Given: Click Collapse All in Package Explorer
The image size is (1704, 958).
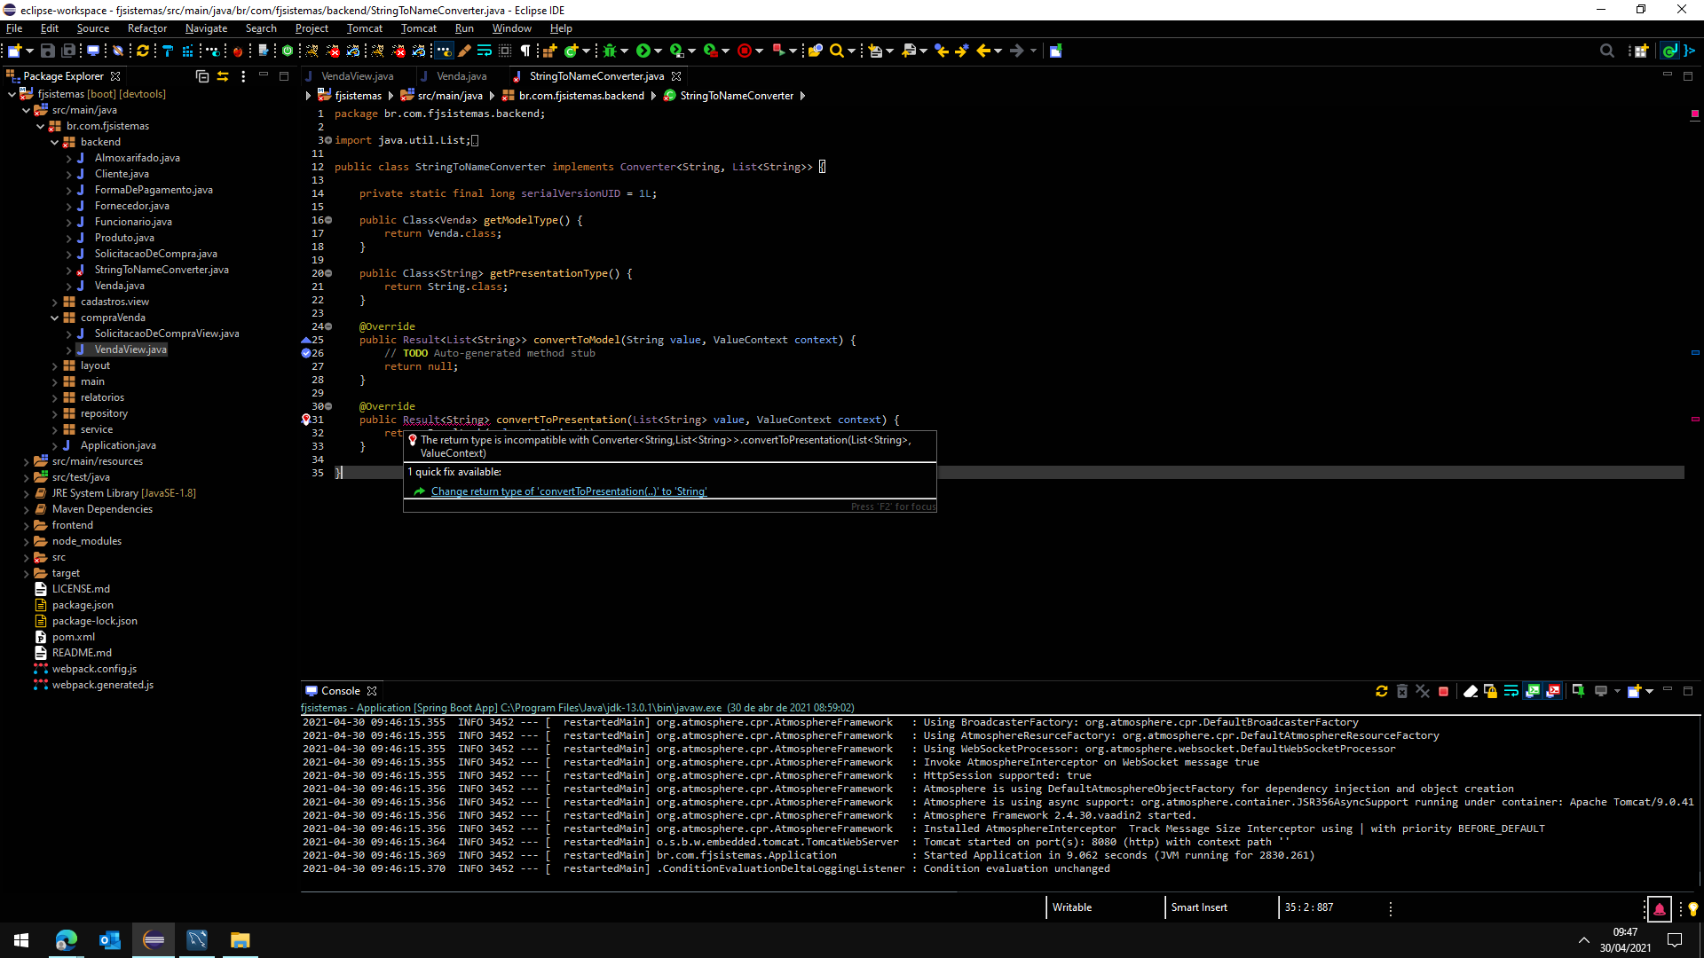Looking at the screenshot, I should (201, 76).
